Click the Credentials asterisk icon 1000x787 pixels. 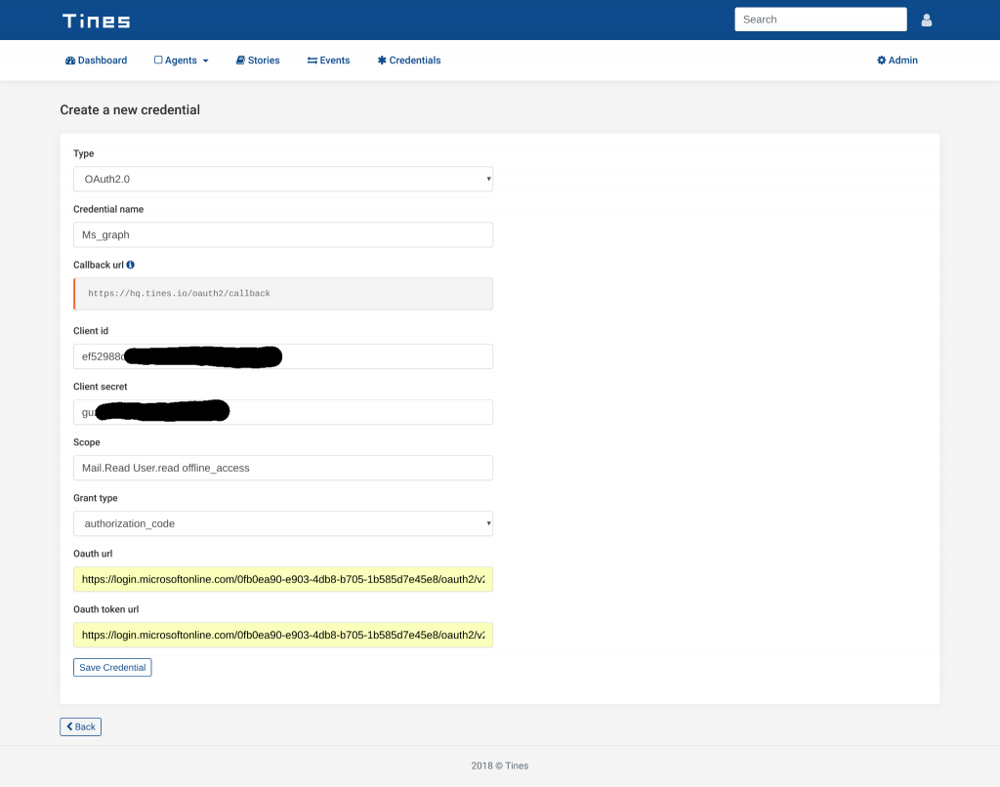click(x=382, y=61)
